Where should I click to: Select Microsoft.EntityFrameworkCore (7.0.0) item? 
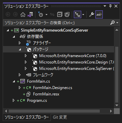click(73, 56)
